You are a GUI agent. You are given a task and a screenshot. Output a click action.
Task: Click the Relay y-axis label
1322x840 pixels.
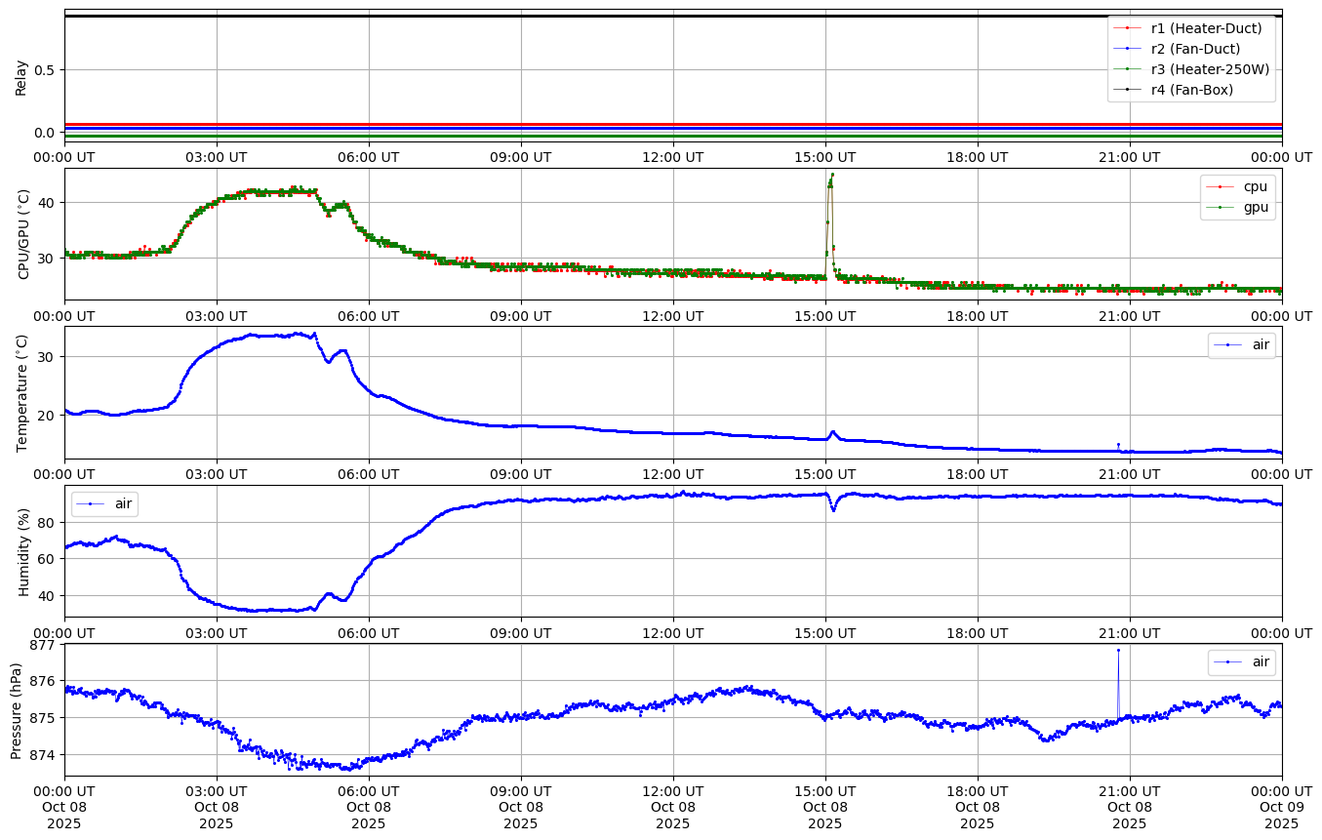click(x=20, y=76)
